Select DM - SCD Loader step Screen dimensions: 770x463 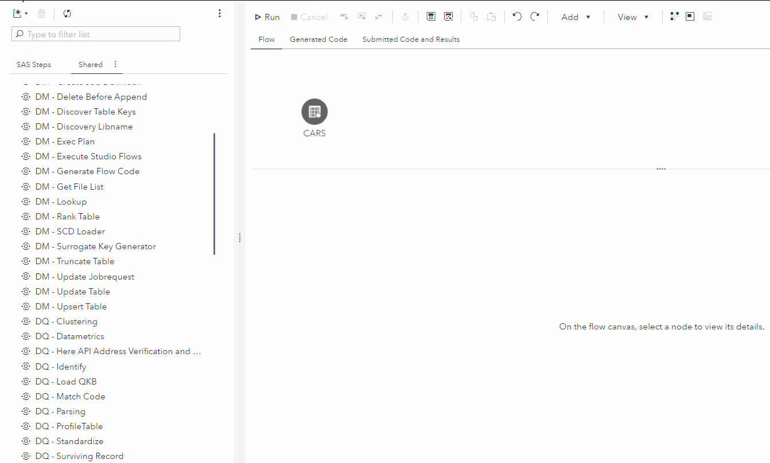click(x=70, y=231)
